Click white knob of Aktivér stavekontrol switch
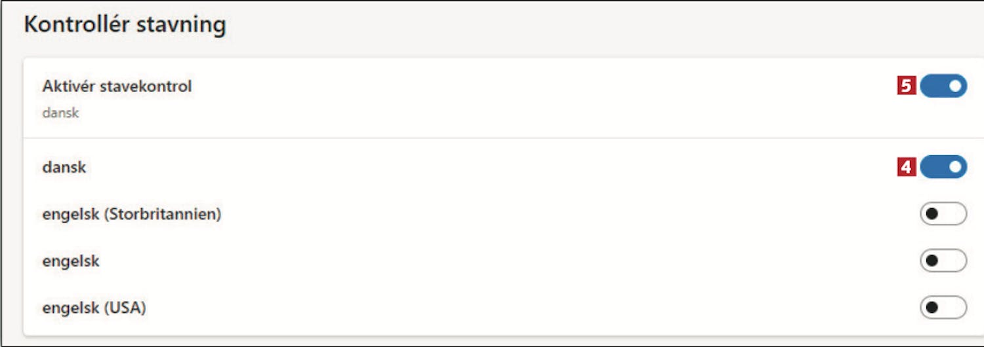Viewport: 984px width, 347px height. click(x=955, y=86)
